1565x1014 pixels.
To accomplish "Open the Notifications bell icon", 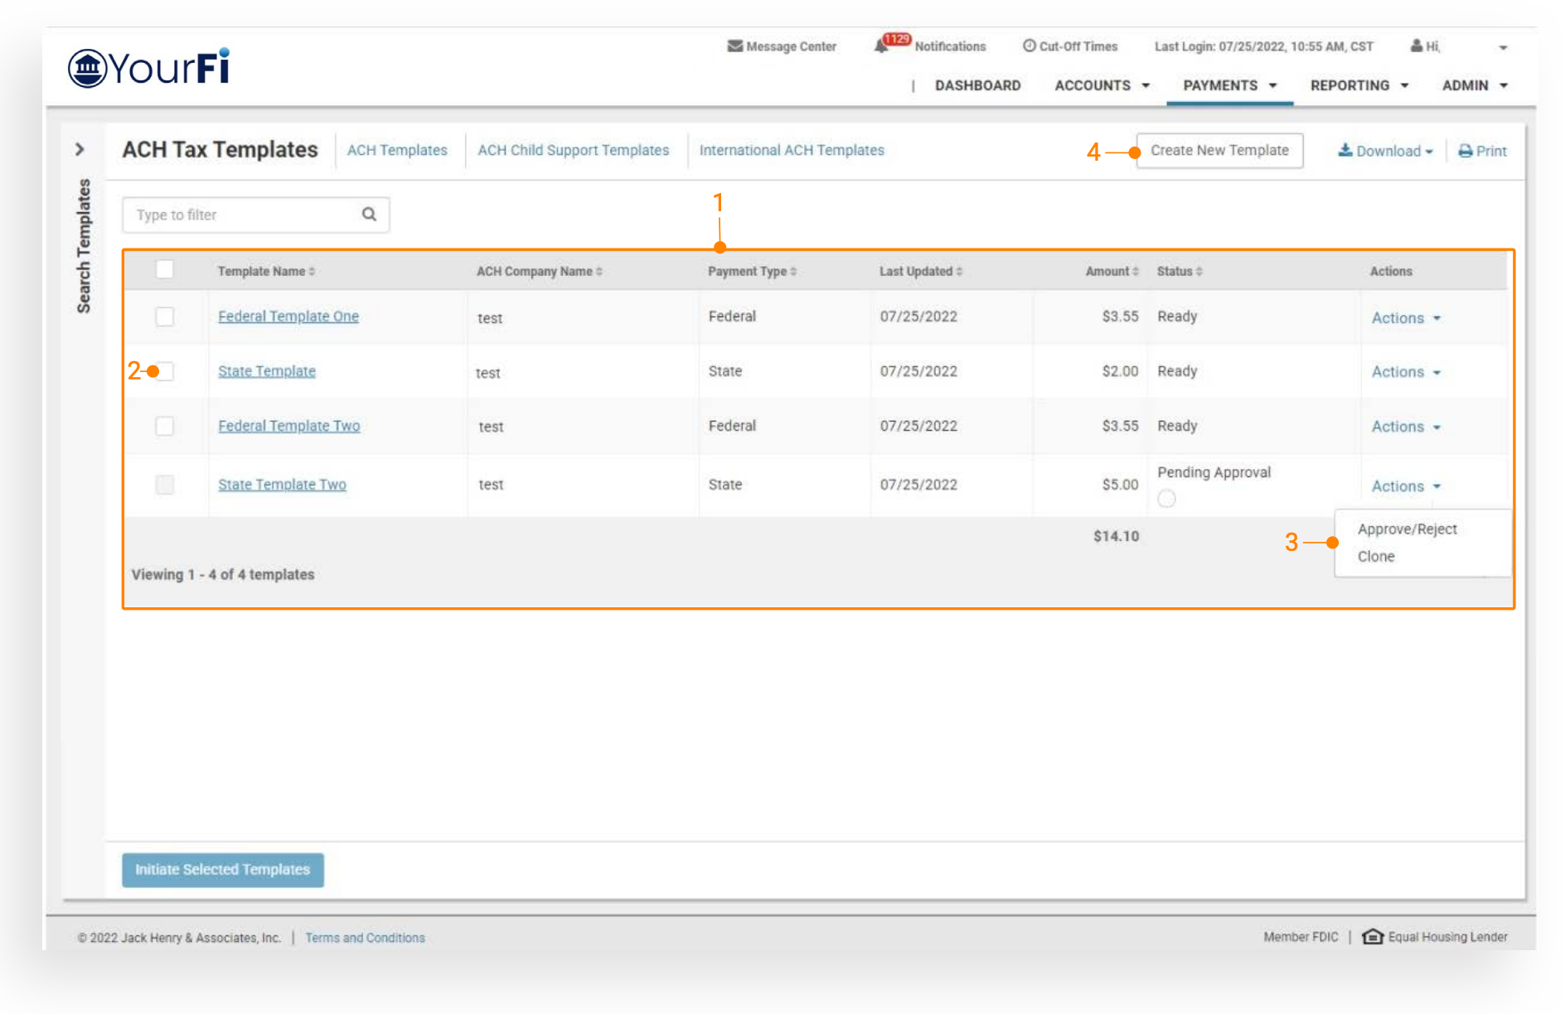I will click(881, 46).
